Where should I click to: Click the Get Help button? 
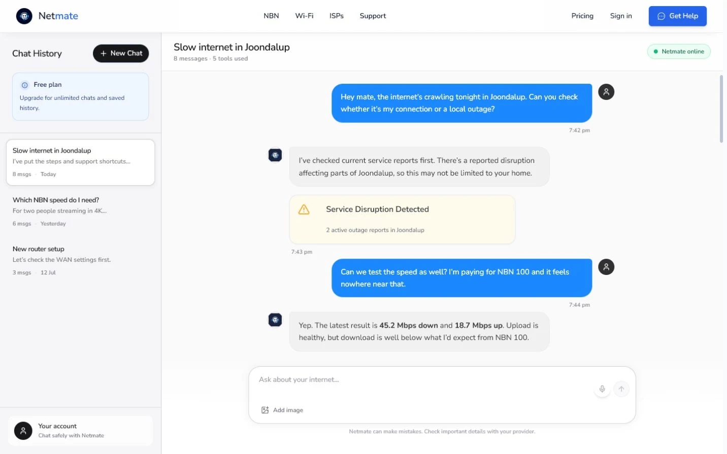coord(678,16)
